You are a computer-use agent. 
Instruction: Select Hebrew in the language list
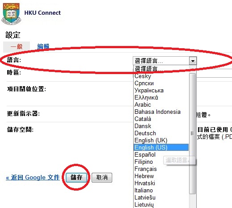coord(161,176)
